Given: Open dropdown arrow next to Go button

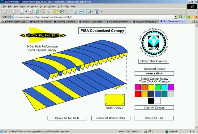Looking at the screenshot, I should 184,17.
